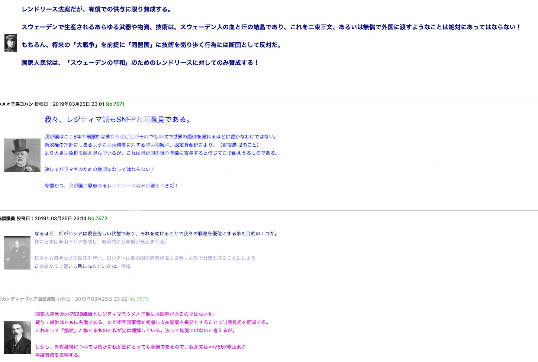Viewport: 538px width, 362px height.
Task: Click line starting 'なるほど、だがロシアは現在苦しい状態'
Action: pos(157,234)
